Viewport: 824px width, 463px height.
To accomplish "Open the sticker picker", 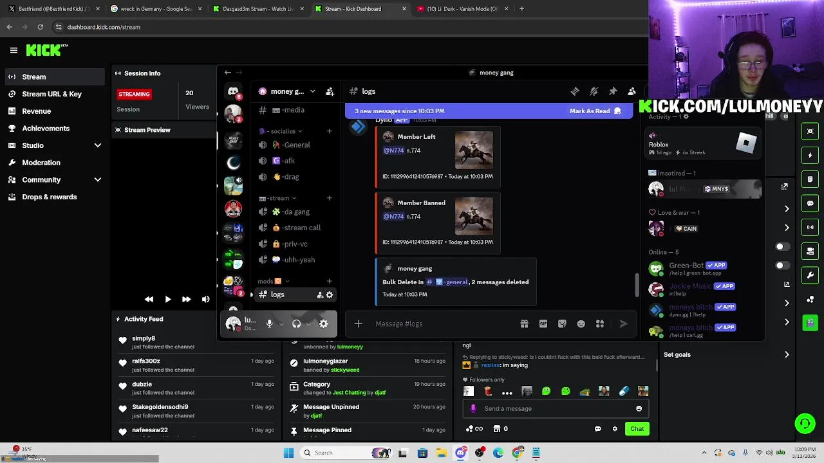I will tap(562, 324).
